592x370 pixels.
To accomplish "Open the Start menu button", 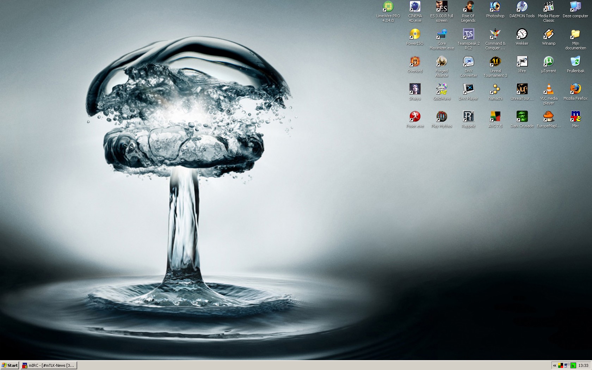I will [10, 365].
